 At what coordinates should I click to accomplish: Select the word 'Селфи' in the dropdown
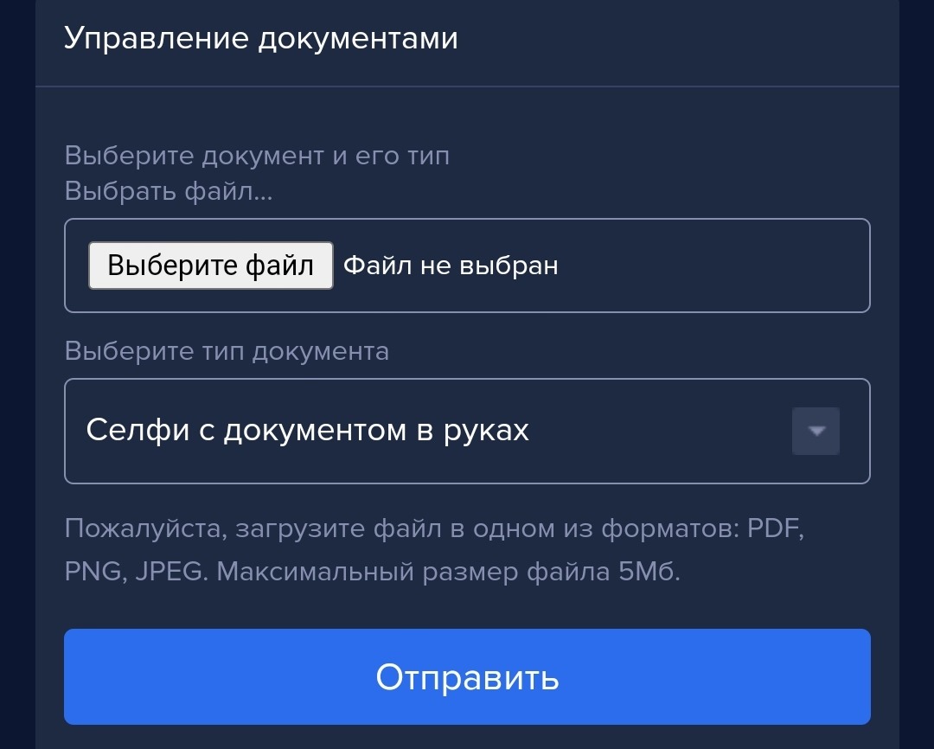(x=138, y=430)
